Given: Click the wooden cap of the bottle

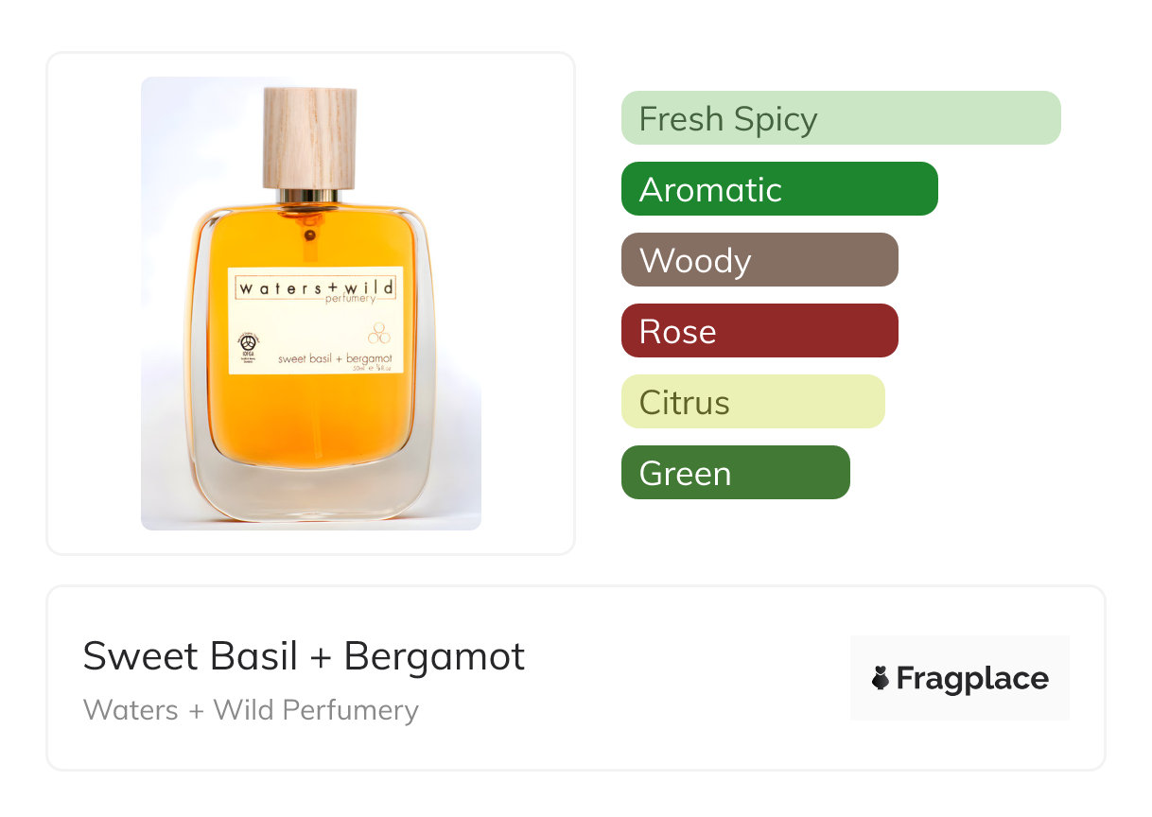Looking at the screenshot, I should [309, 136].
